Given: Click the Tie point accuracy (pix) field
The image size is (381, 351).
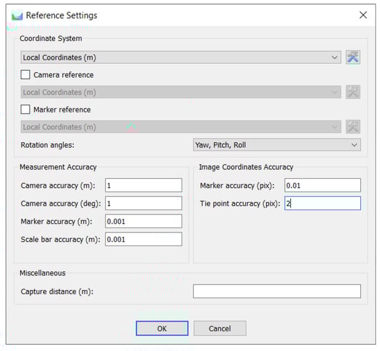Looking at the screenshot, I should coord(323,203).
